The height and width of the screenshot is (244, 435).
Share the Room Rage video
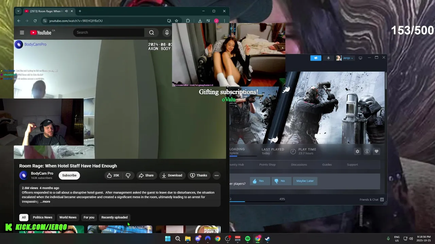(x=146, y=175)
